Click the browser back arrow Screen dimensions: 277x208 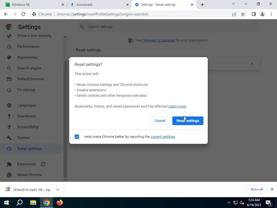[6, 14]
